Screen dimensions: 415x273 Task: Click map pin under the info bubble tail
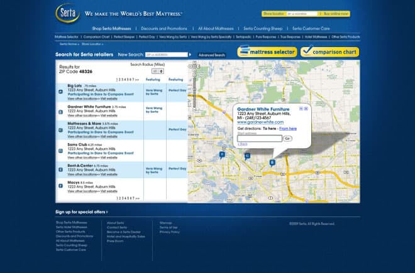272,163
